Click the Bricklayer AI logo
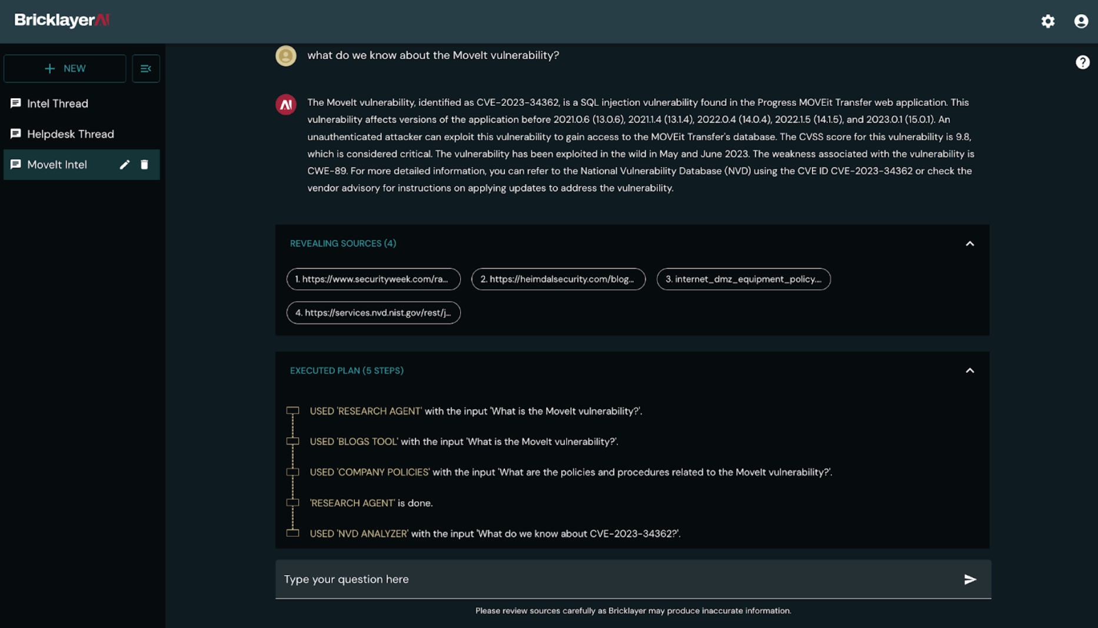The width and height of the screenshot is (1098, 628). [x=62, y=21]
